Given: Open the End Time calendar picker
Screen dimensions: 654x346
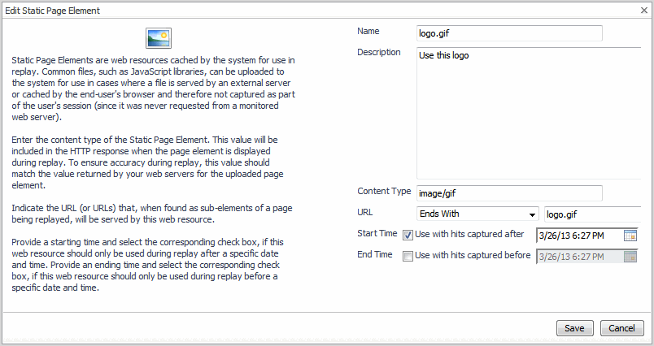Looking at the screenshot, I should (x=630, y=257).
